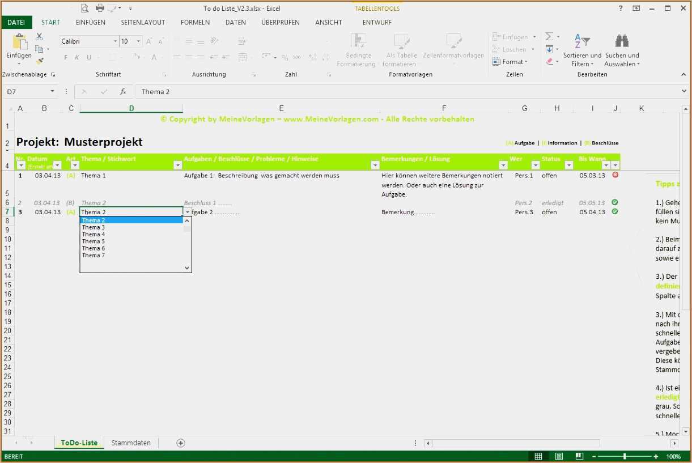Click the Suchen und Auswählen binoculars icon

pos(622,41)
